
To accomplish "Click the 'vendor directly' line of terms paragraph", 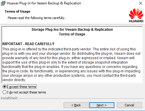I will point(14,80).
